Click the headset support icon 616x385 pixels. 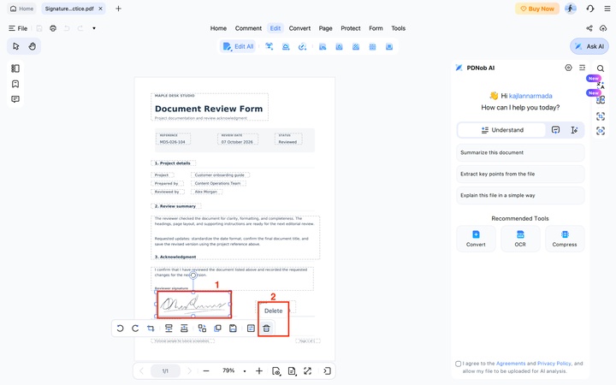click(590, 9)
